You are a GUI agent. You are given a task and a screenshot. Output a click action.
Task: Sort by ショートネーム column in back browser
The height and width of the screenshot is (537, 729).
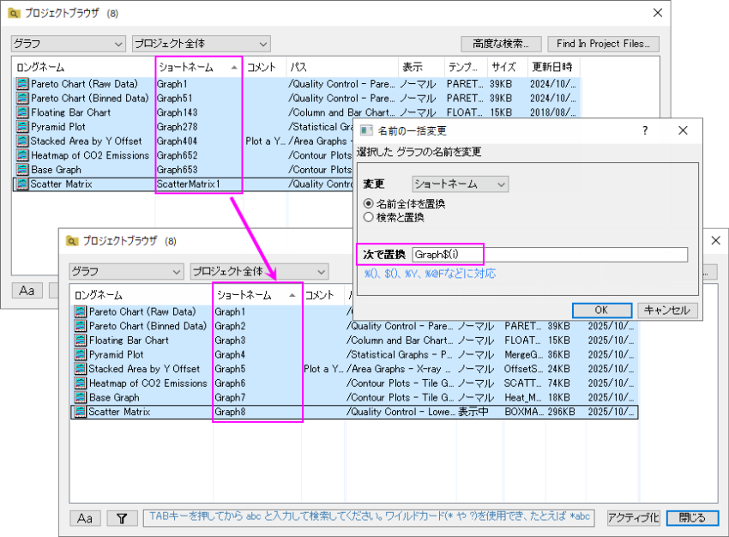coord(199,68)
